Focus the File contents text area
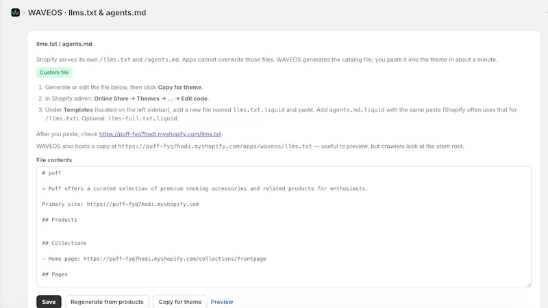The image size is (548, 308). [284, 227]
